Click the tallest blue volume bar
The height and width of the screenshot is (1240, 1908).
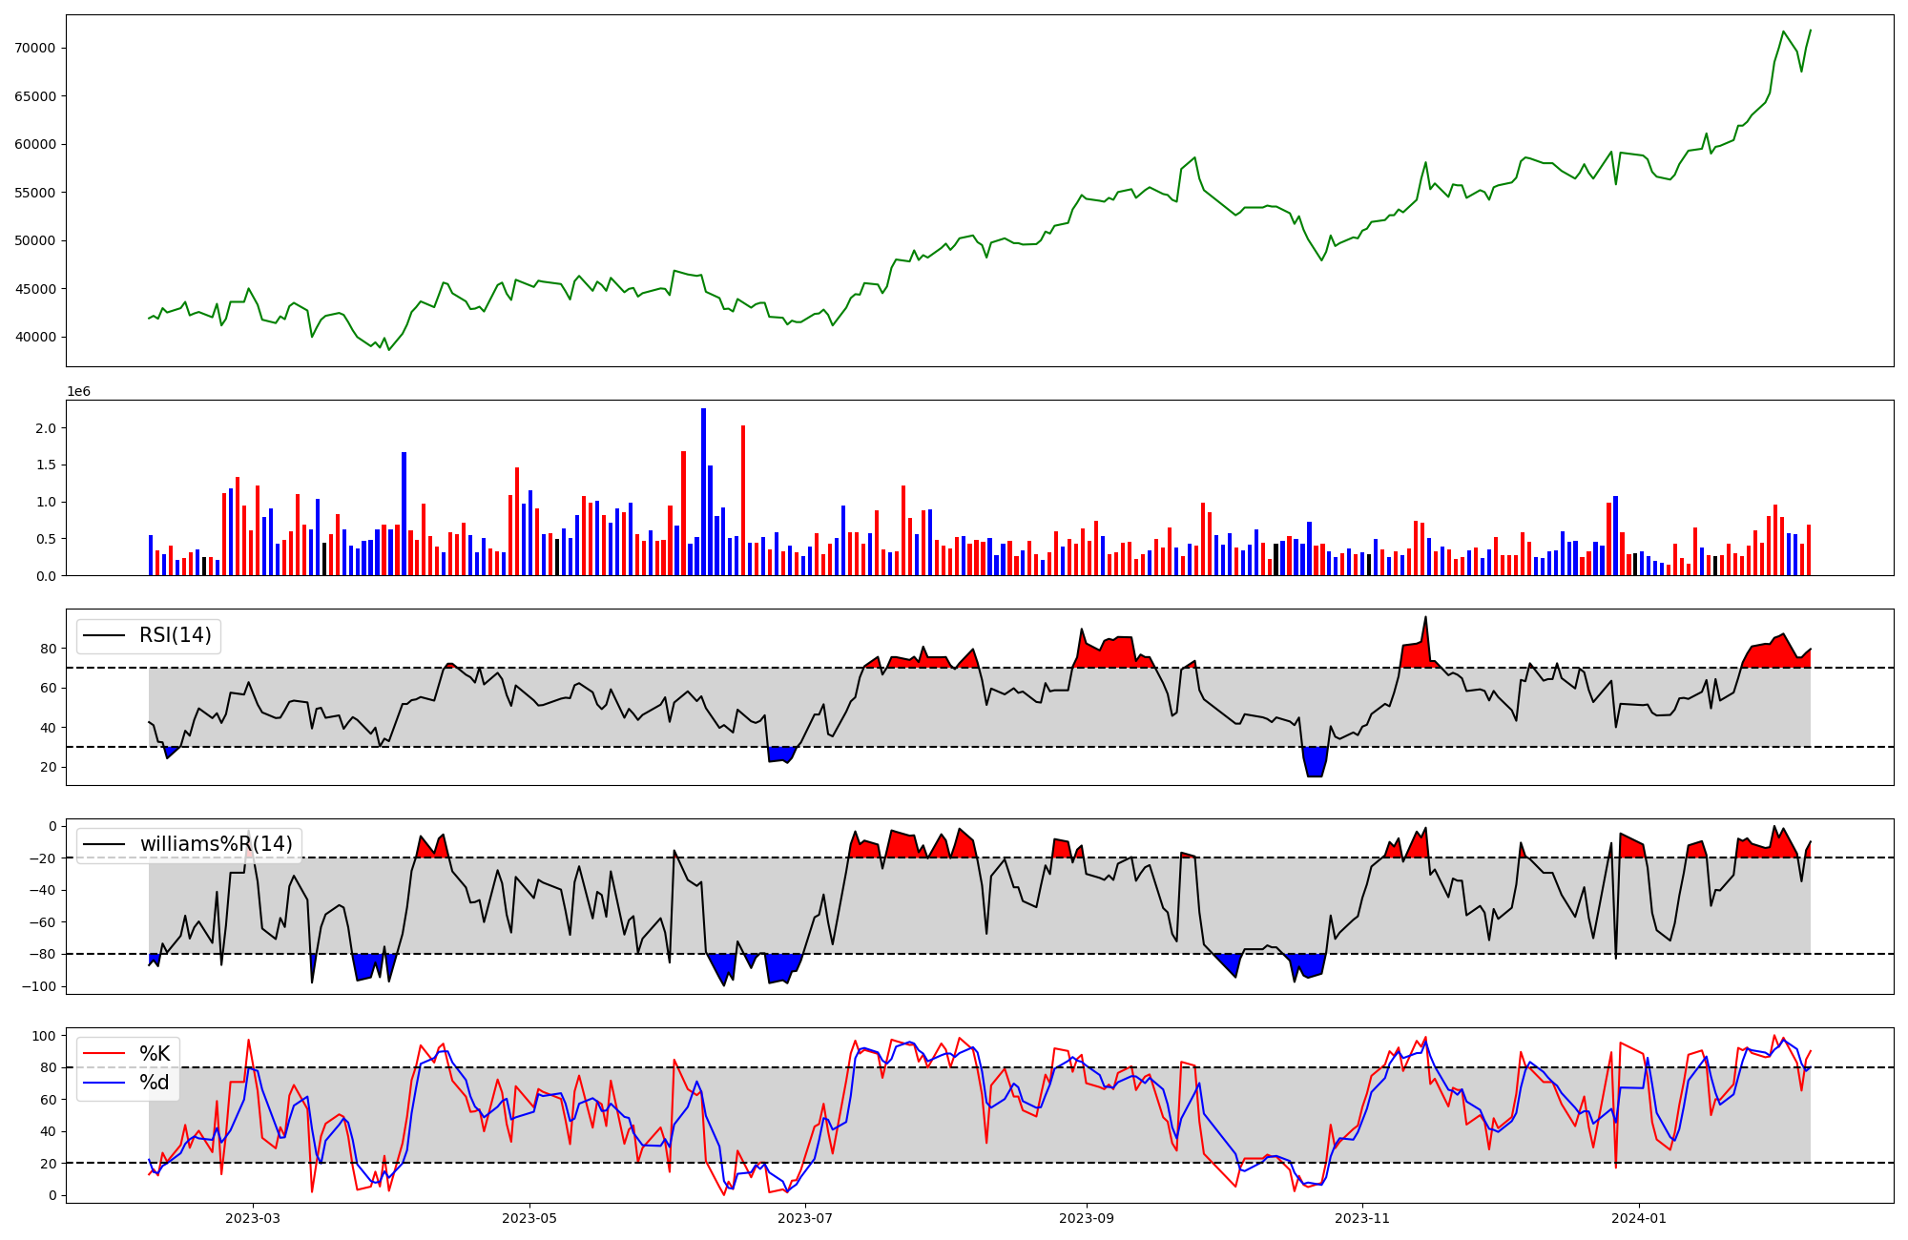coord(703,491)
